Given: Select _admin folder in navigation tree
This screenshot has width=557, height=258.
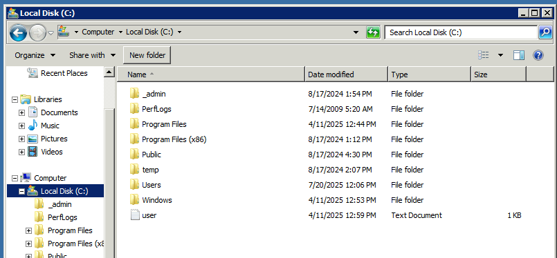Looking at the screenshot, I should point(60,204).
